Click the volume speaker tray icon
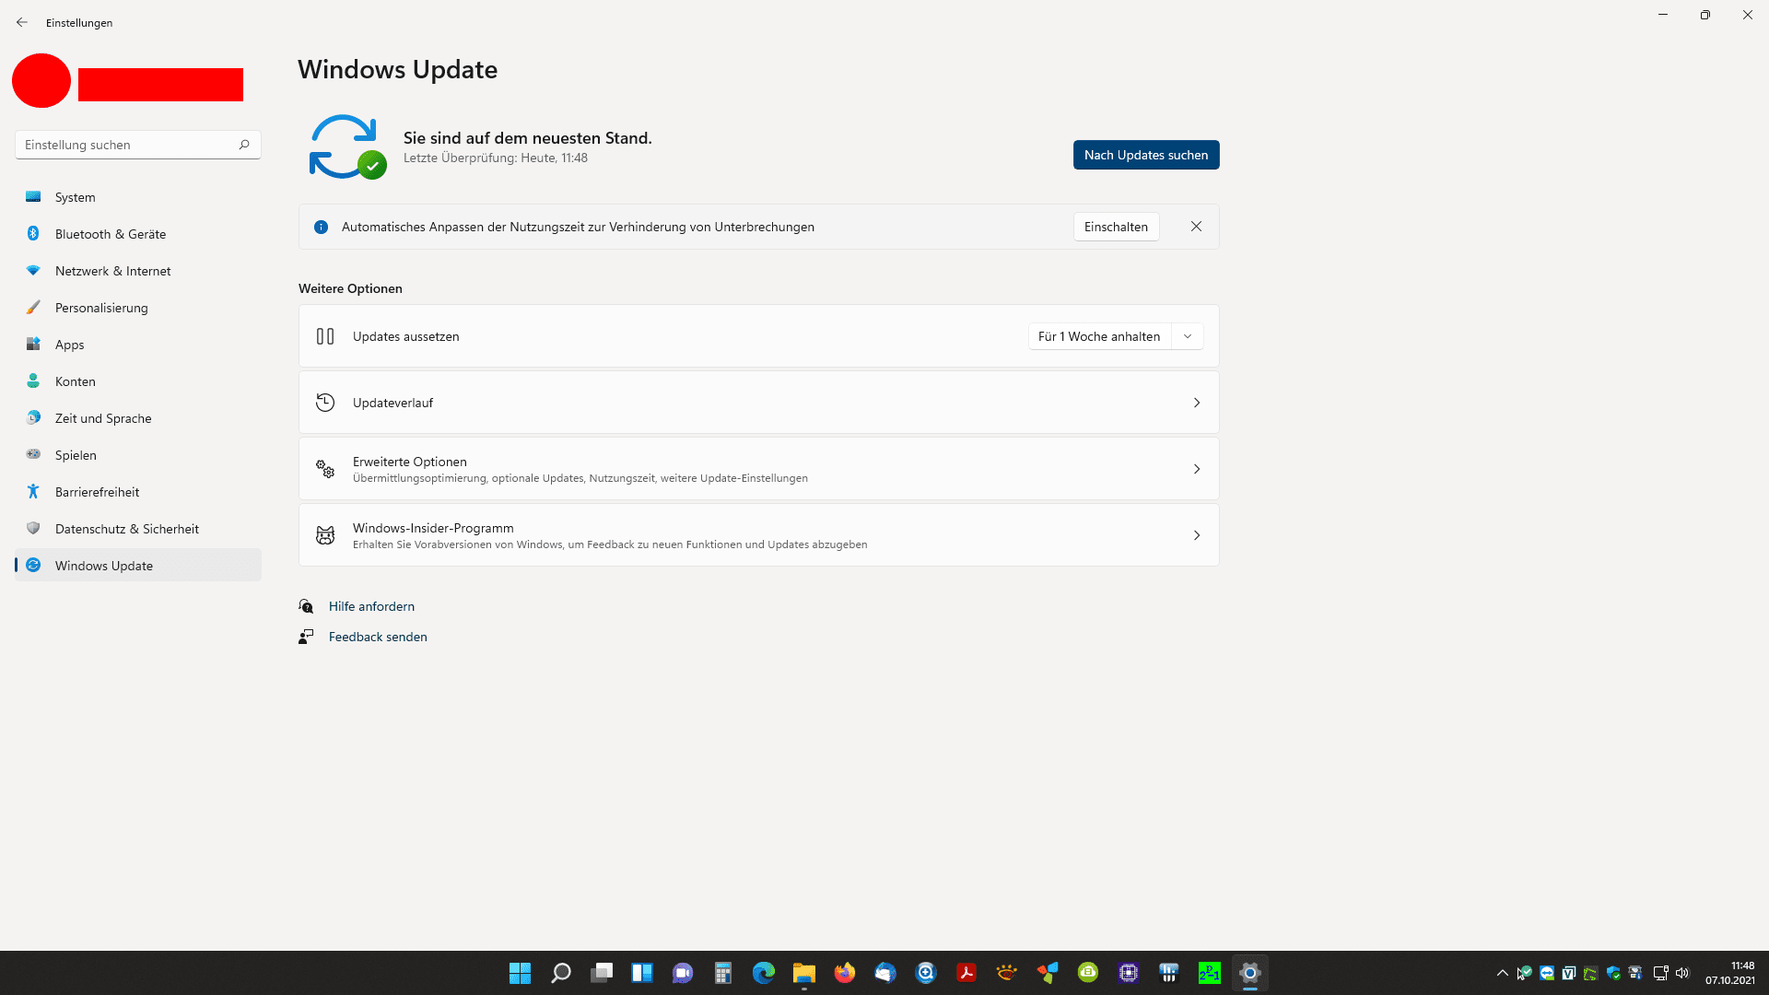The width and height of the screenshot is (1769, 995). click(x=1682, y=973)
